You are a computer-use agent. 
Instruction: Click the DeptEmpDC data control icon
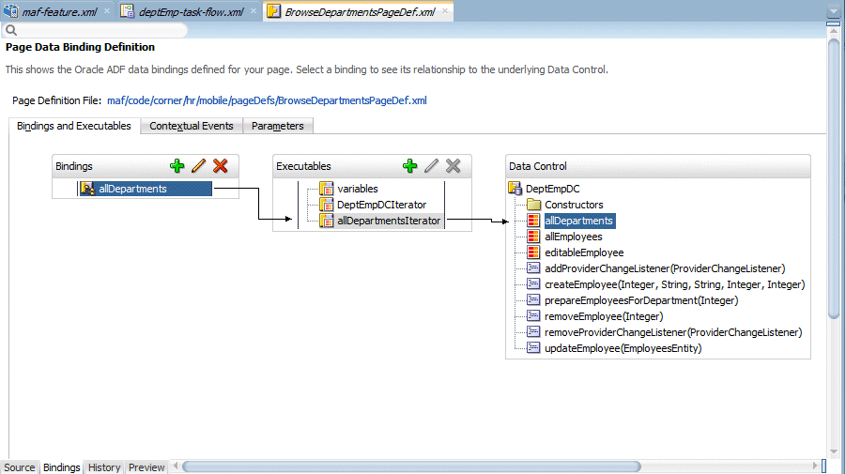pos(515,189)
